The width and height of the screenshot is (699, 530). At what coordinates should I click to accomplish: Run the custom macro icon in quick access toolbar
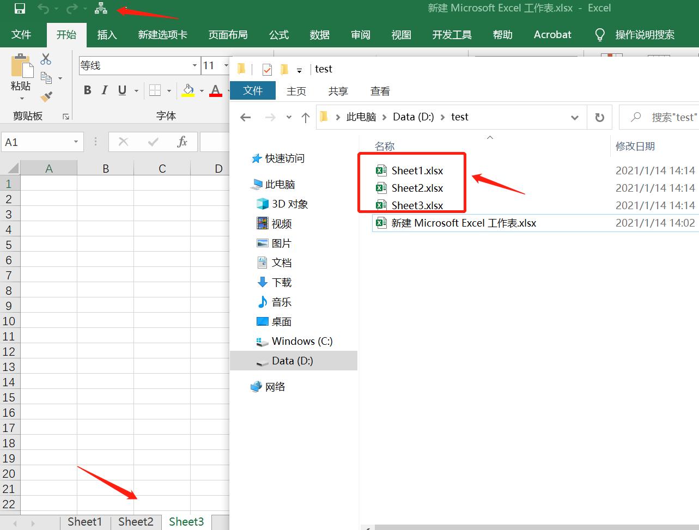(101, 8)
